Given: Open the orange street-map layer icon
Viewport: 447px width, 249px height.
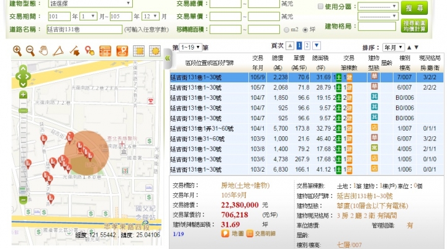Looking at the screenshot, I should pos(105,51).
